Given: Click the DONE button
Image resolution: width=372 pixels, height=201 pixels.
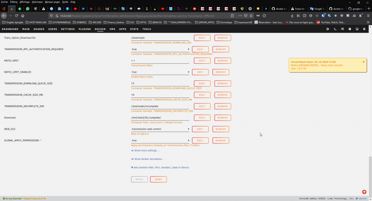Looking at the screenshot, I should (x=158, y=179).
